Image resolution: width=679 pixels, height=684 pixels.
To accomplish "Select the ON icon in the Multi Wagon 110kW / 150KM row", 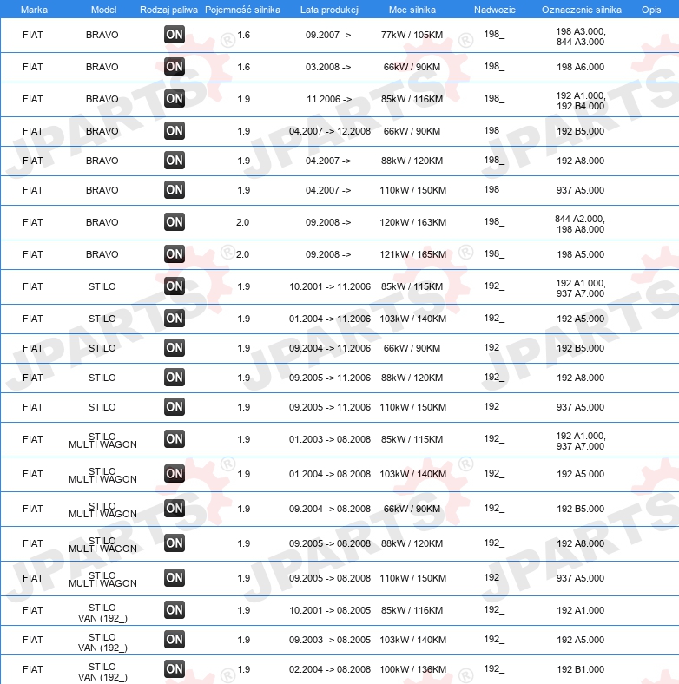I will [175, 578].
